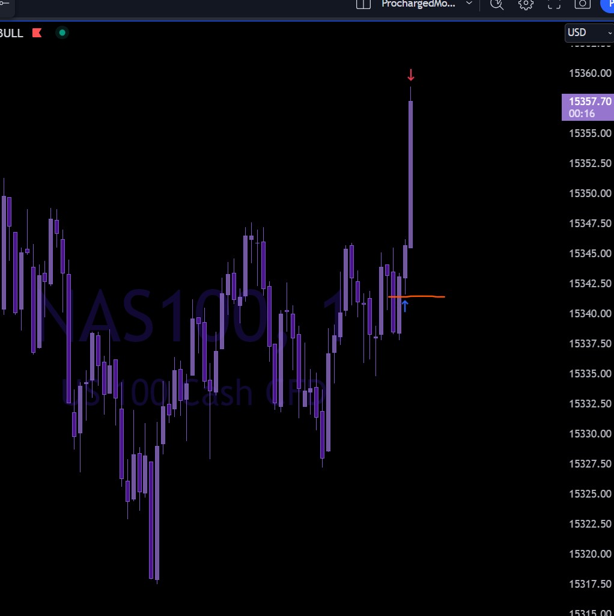Click the 15317.50 price axis label

point(589,584)
